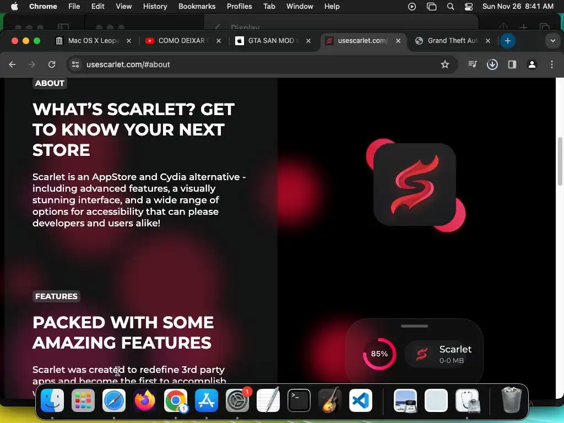Open the Bookmarks menu

(x=197, y=6)
